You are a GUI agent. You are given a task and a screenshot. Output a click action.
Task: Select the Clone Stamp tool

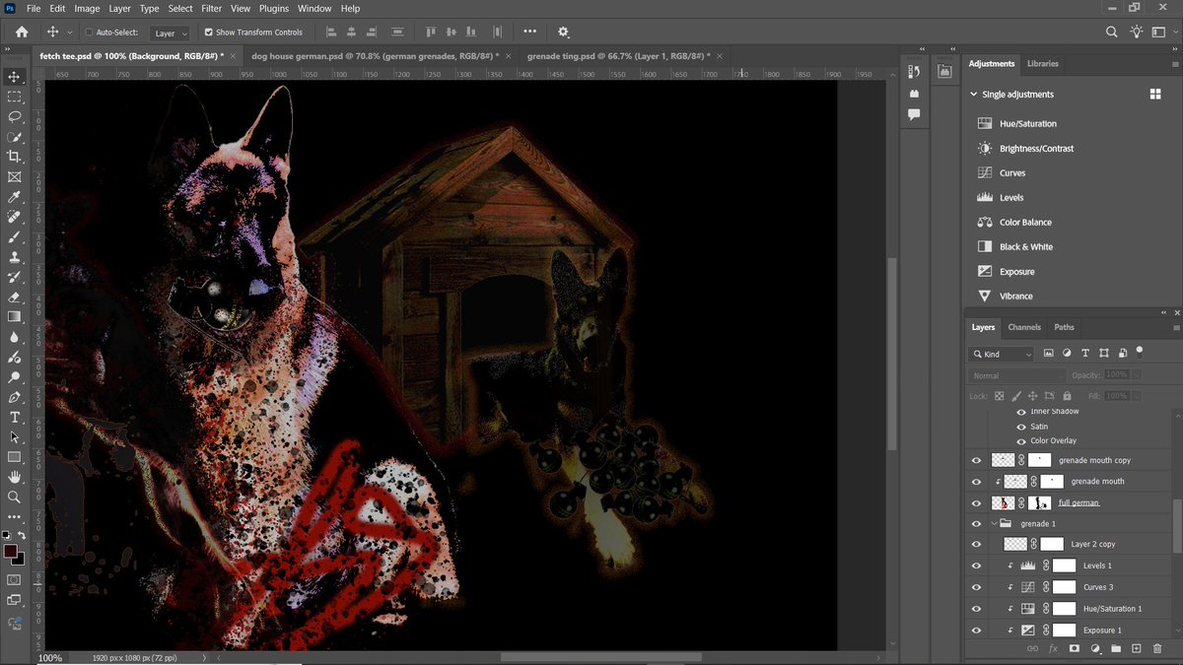(14, 257)
